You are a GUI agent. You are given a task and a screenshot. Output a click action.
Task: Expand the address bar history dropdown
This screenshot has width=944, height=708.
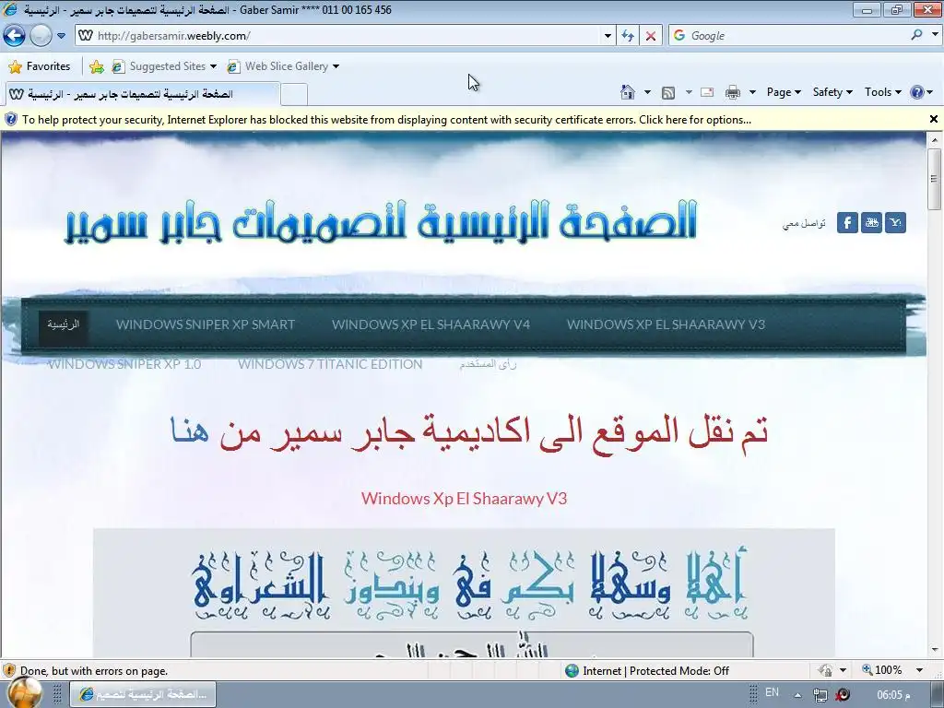[x=608, y=36]
